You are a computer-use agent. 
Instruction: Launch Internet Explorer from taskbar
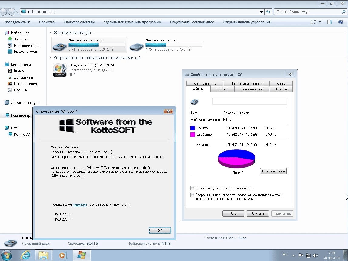click(25, 256)
